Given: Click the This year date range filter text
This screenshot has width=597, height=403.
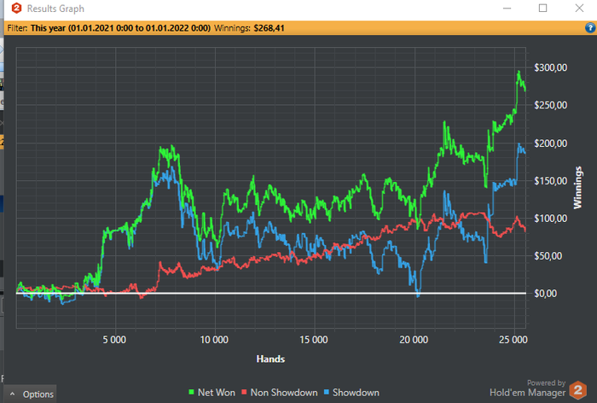Looking at the screenshot, I should [x=120, y=28].
